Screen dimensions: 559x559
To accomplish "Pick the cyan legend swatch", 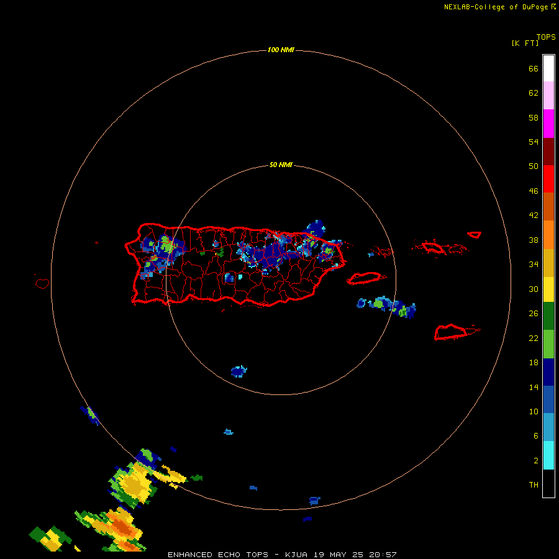I will click(x=548, y=455).
